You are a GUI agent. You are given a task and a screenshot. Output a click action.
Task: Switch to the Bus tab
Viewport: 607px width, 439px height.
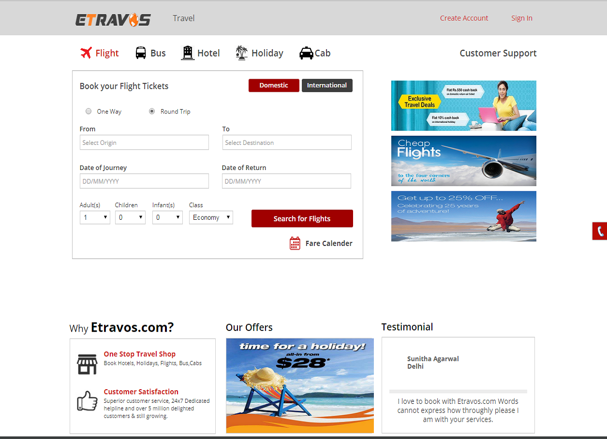(x=150, y=53)
